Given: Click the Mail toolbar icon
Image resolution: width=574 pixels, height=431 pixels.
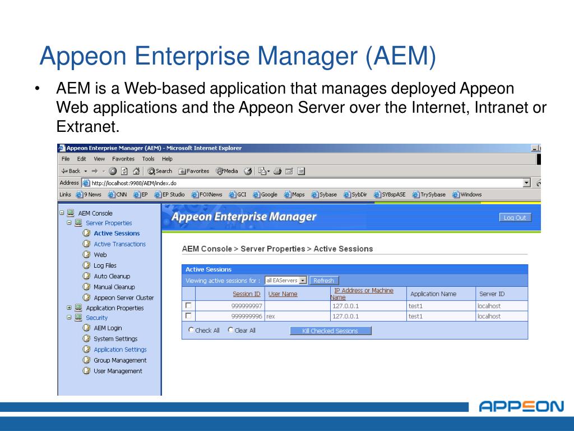Looking at the screenshot, I should click(262, 171).
